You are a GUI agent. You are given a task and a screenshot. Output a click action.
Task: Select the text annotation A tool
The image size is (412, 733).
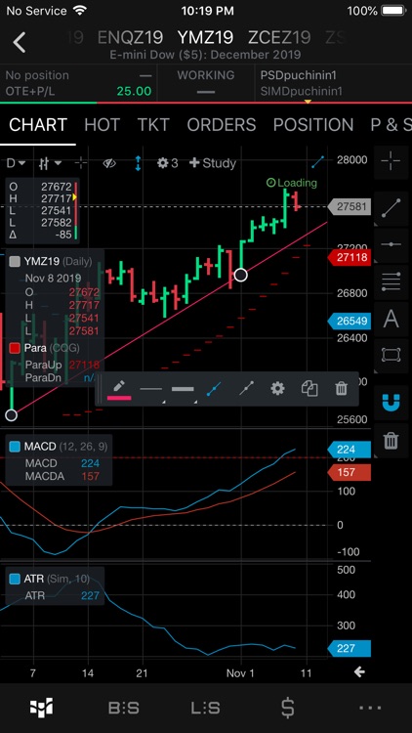(x=391, y=319)
